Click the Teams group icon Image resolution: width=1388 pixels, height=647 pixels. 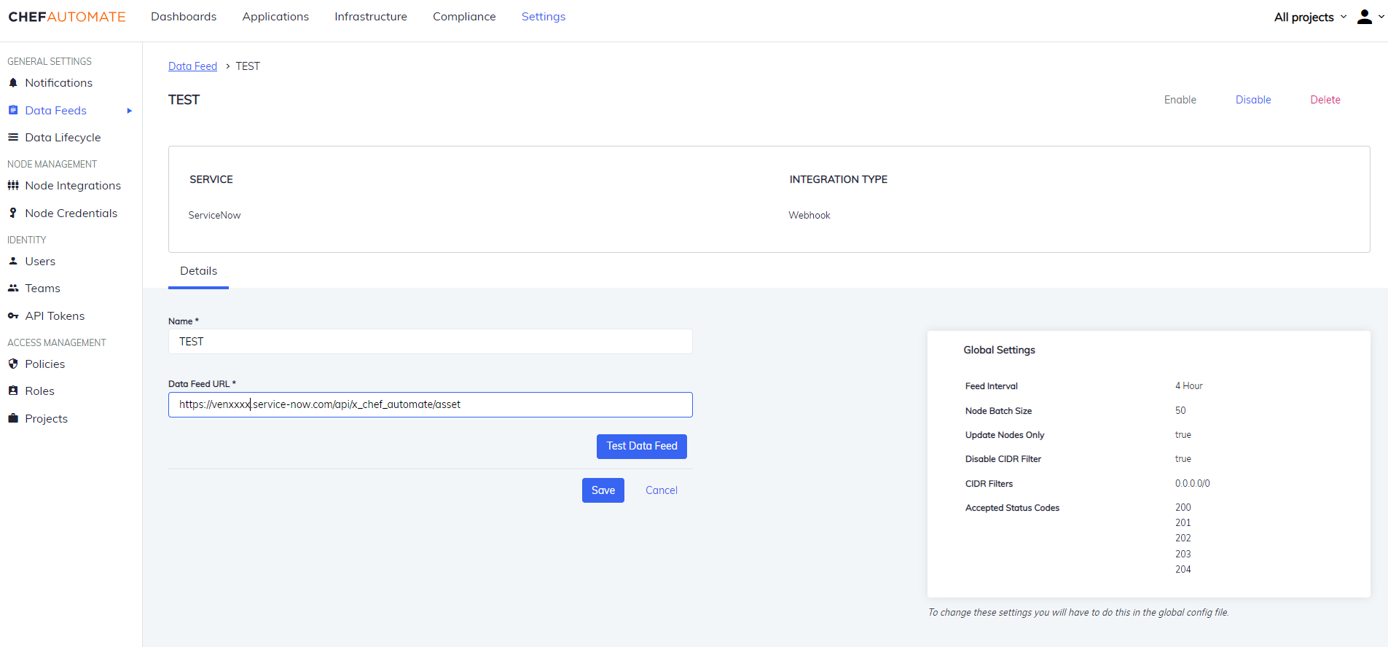click(x=13, y=288)
